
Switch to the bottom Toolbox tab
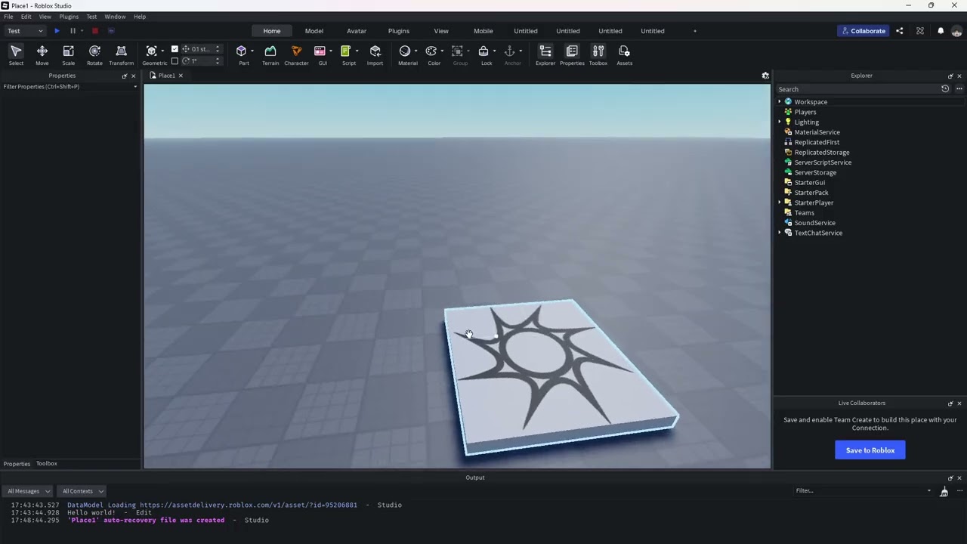pyautogui.click(x=47, y=464)
